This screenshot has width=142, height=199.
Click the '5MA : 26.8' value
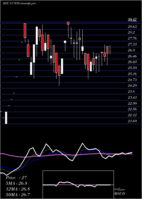(x=16, y=183)
